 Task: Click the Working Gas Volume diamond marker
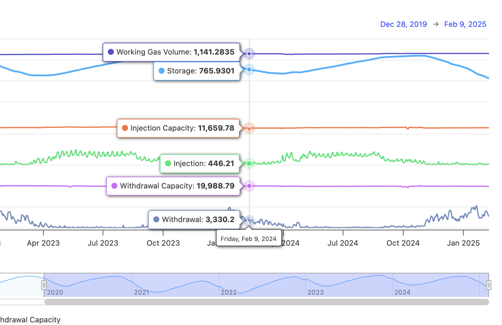click(x=249, y=54)
